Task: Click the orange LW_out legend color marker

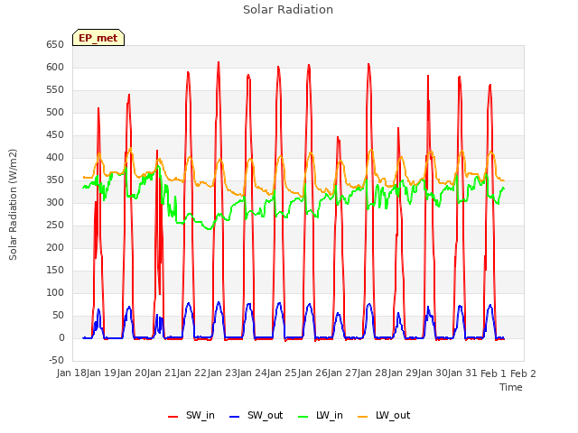Action: pos(363,417)
